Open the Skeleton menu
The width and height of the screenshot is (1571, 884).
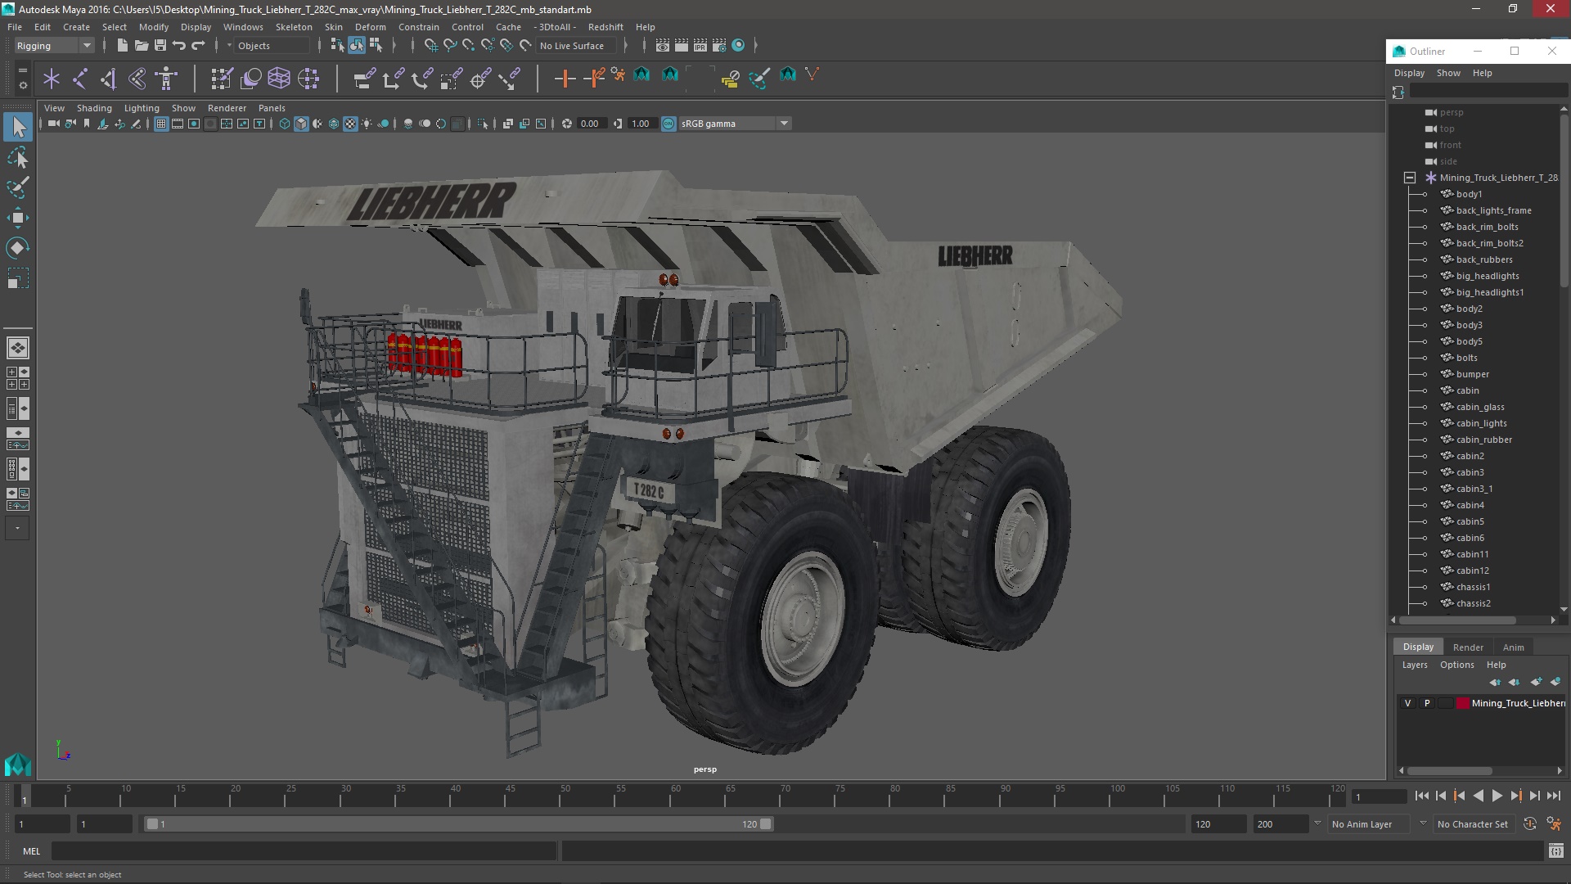pyautogui.click(x=294, y=27)
